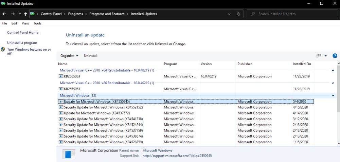Select KB2565063 under x86 Redistributable
The height and width of the screenshot is (162, 340).
tap(186, 89)
